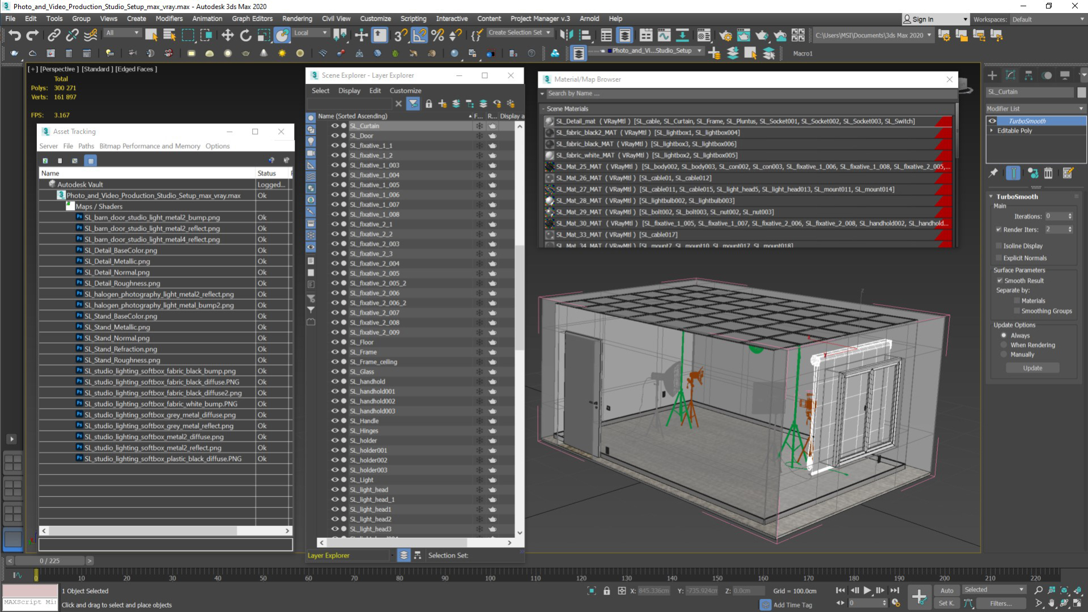The height and width of the screenshot is (612, 1088).
Task: Click Asset Tracking refresh icon
Action: (x=45, y=161)
